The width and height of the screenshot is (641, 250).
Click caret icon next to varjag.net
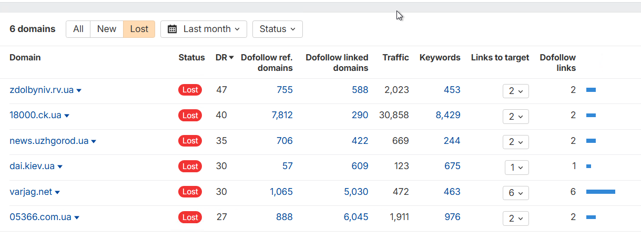pos(57,192)
